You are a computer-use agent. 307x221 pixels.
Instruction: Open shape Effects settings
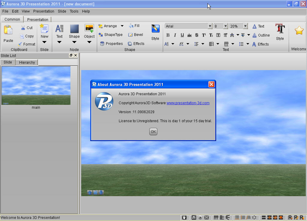tap(136, 43)
